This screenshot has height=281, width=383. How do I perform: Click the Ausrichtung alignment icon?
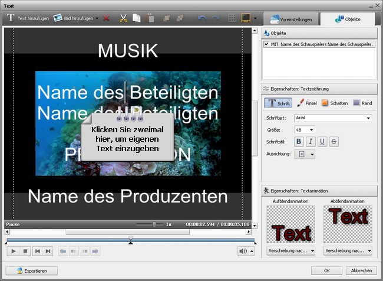tap(302, 154)
